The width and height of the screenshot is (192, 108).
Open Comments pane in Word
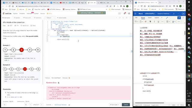(x=183, y=18)
